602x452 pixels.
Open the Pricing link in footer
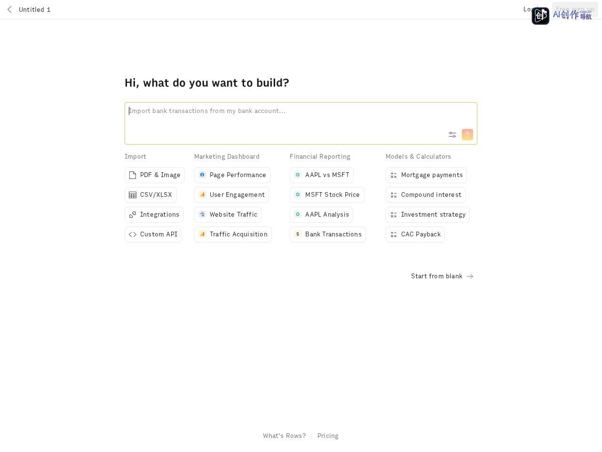328,436
